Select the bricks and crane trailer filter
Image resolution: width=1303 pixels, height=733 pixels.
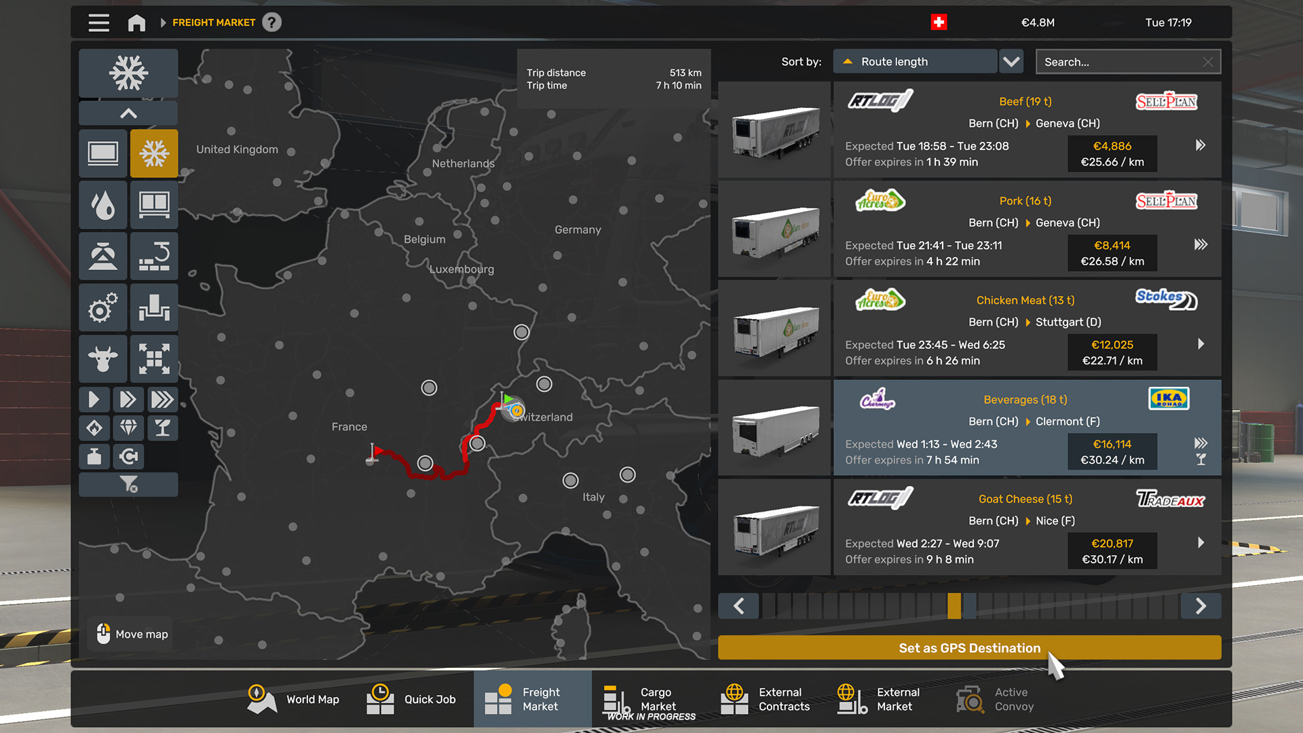(154, 257)
